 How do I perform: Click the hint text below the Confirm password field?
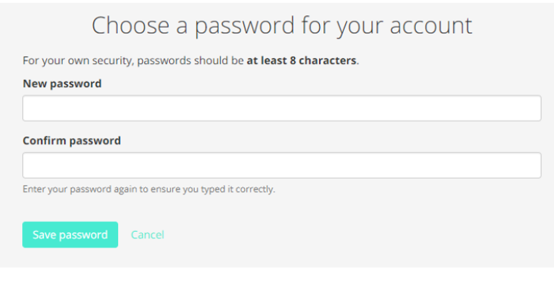pyautogui.click(x=149, y=189)
